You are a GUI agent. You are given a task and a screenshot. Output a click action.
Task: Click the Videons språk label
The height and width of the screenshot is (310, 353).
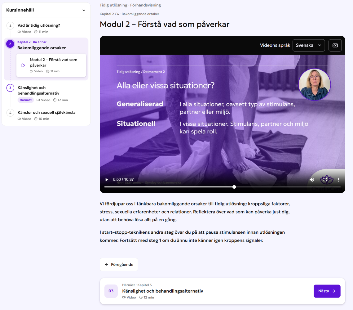click(275, 45)
